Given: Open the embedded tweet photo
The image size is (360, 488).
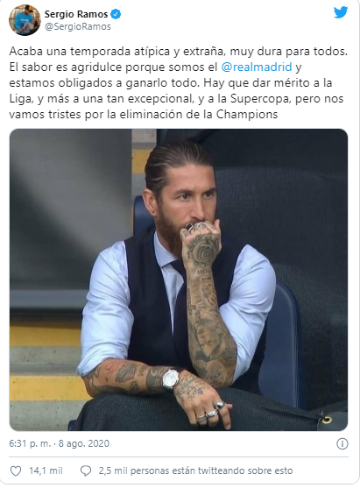Looking at the screenshot, I should 179,279.
